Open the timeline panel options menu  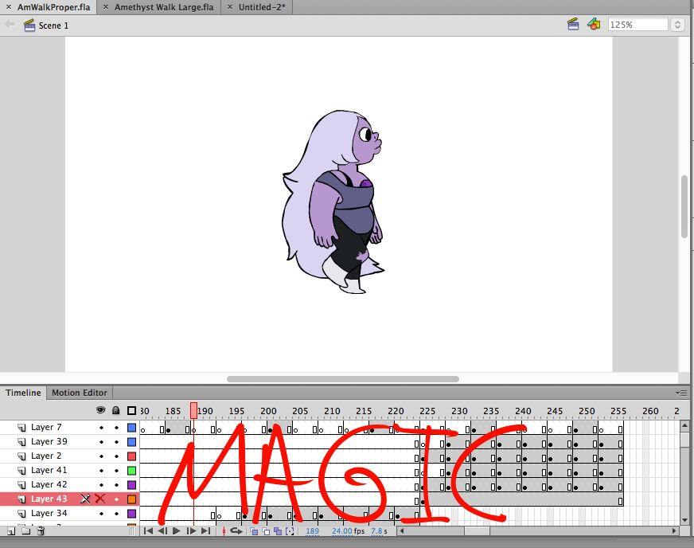[681, 393]
